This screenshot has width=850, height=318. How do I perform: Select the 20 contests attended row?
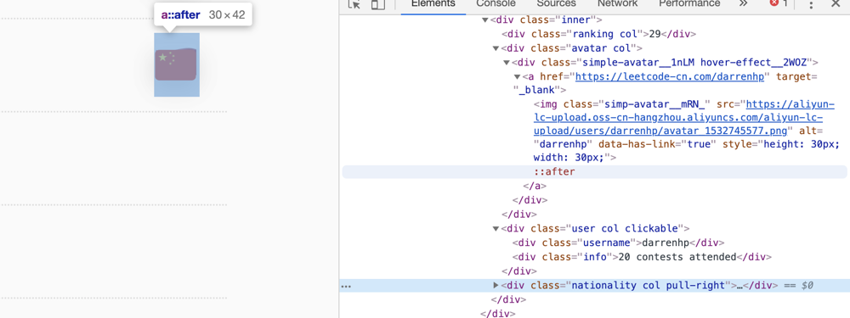click(642, 257)
